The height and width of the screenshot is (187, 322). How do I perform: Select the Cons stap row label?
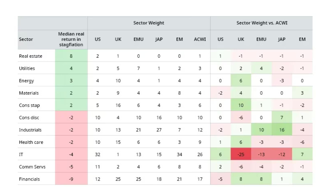pos(30,105)
